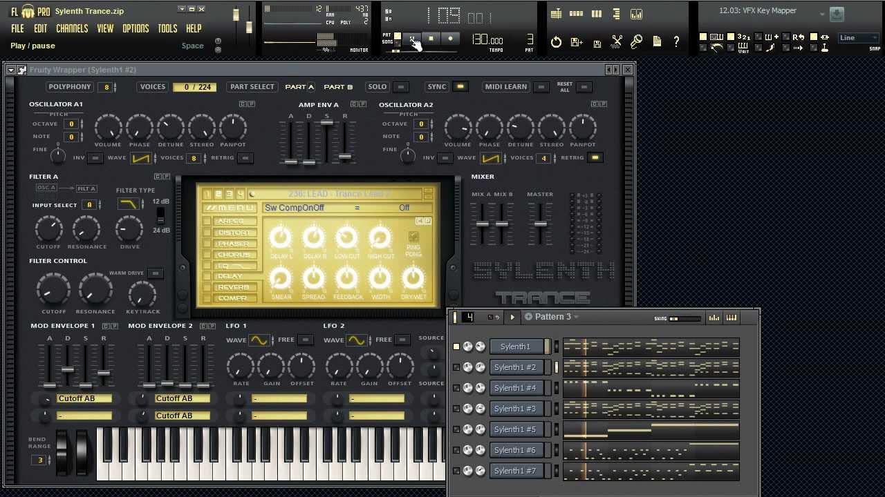Click the undo history circular arrow icon
Viewport: 885px width, 497px height.
tap(556, 42)
